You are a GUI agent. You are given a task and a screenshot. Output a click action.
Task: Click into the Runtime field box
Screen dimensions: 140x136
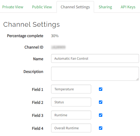coord(71,115)
